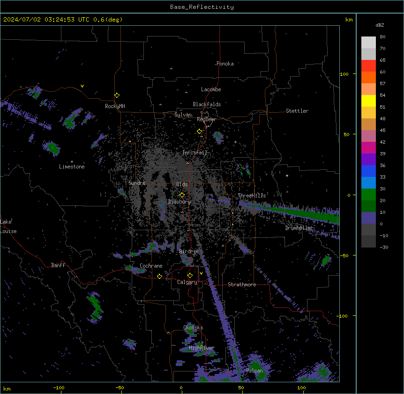
Task: Click the Calgary label
Action: (187, 282)
